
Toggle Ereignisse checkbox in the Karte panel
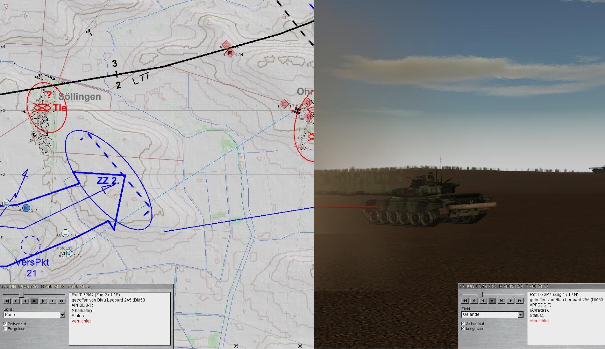(5, 329)
